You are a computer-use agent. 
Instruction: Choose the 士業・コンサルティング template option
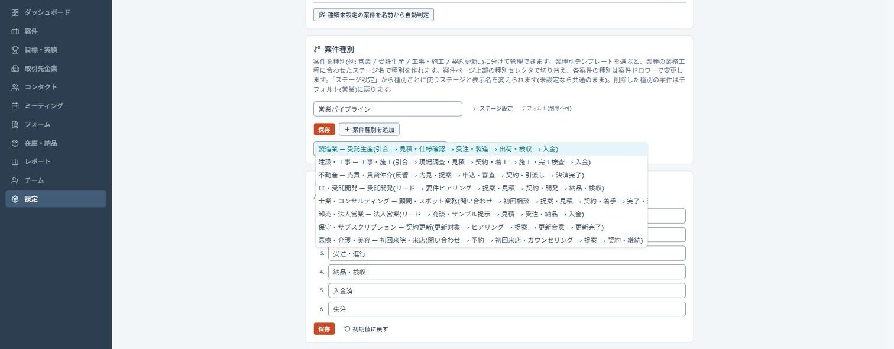tap(481, 201)
